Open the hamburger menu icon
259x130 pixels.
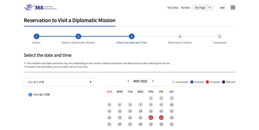(233, 8)
